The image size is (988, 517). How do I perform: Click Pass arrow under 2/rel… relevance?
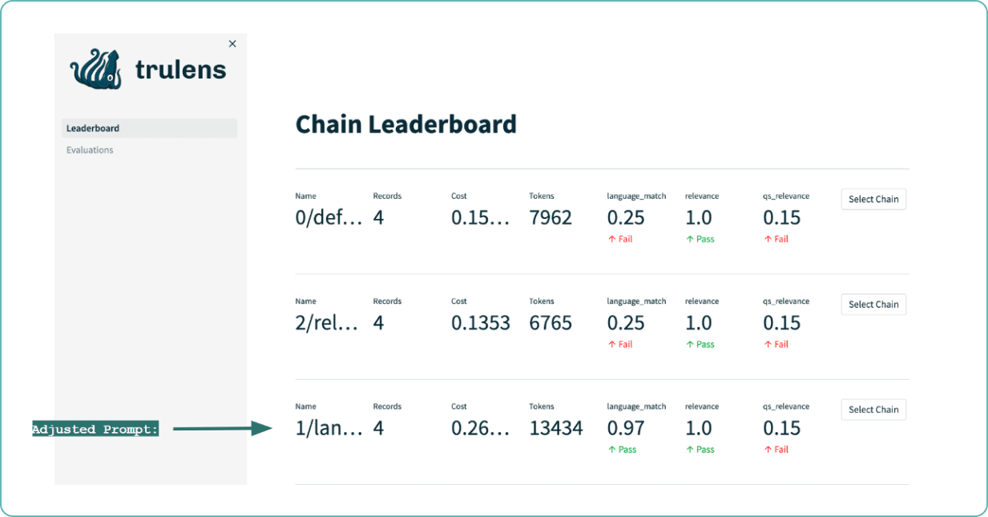(690, 344)
